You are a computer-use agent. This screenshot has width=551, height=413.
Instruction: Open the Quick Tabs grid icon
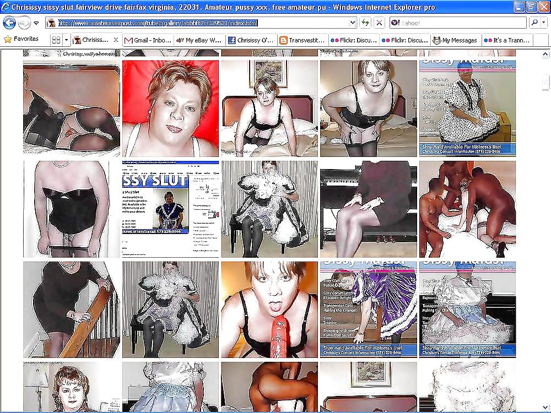(x=56, y=40)
